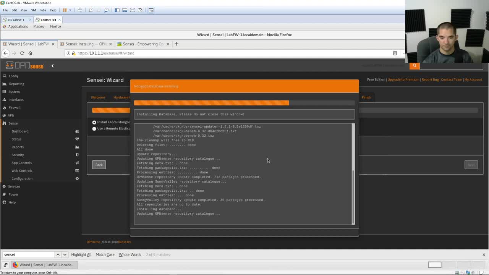Click the Upgrade to Premium link
Image resolution: width=489 pixels, height=275 pixels.
click(x=403, y=79)
